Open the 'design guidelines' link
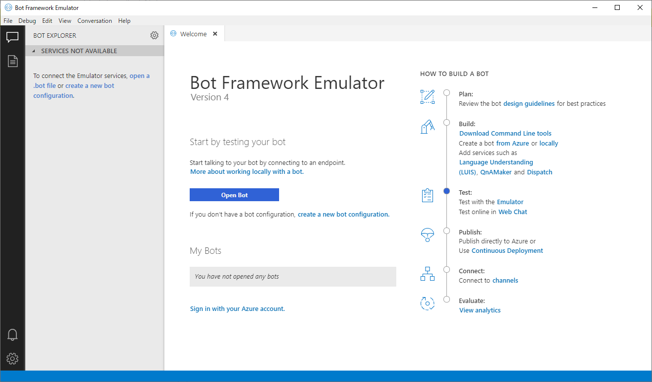 coord(529,104)
